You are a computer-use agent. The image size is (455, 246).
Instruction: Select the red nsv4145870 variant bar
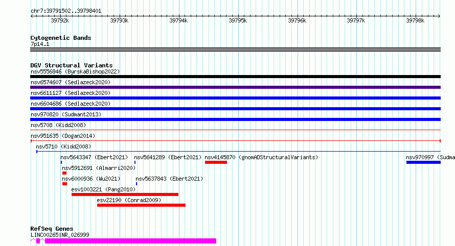pyautogui.click(x=216, y=162)
